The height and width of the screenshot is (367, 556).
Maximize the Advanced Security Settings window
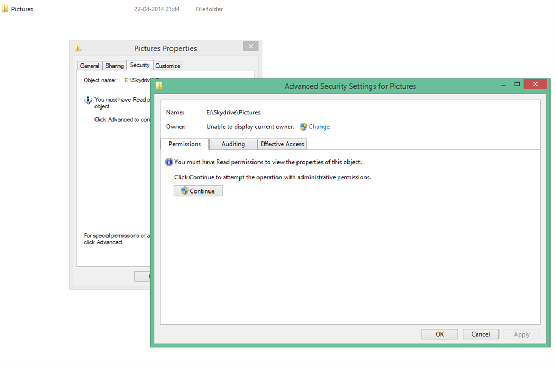coord(517,84)
